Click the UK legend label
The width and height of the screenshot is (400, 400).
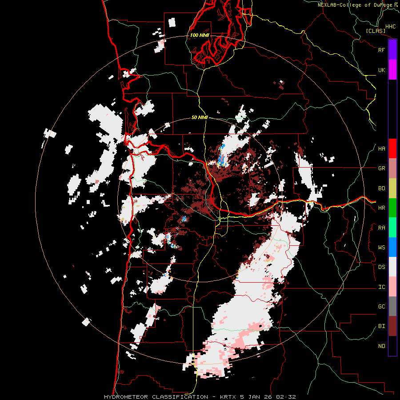(381, 70)
